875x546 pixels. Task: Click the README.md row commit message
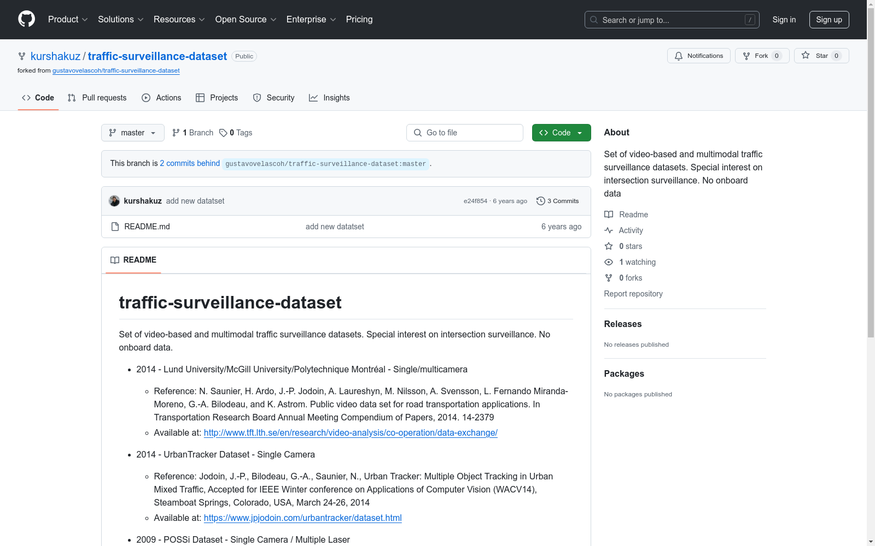pyautogui.click(x=335, y=227)
